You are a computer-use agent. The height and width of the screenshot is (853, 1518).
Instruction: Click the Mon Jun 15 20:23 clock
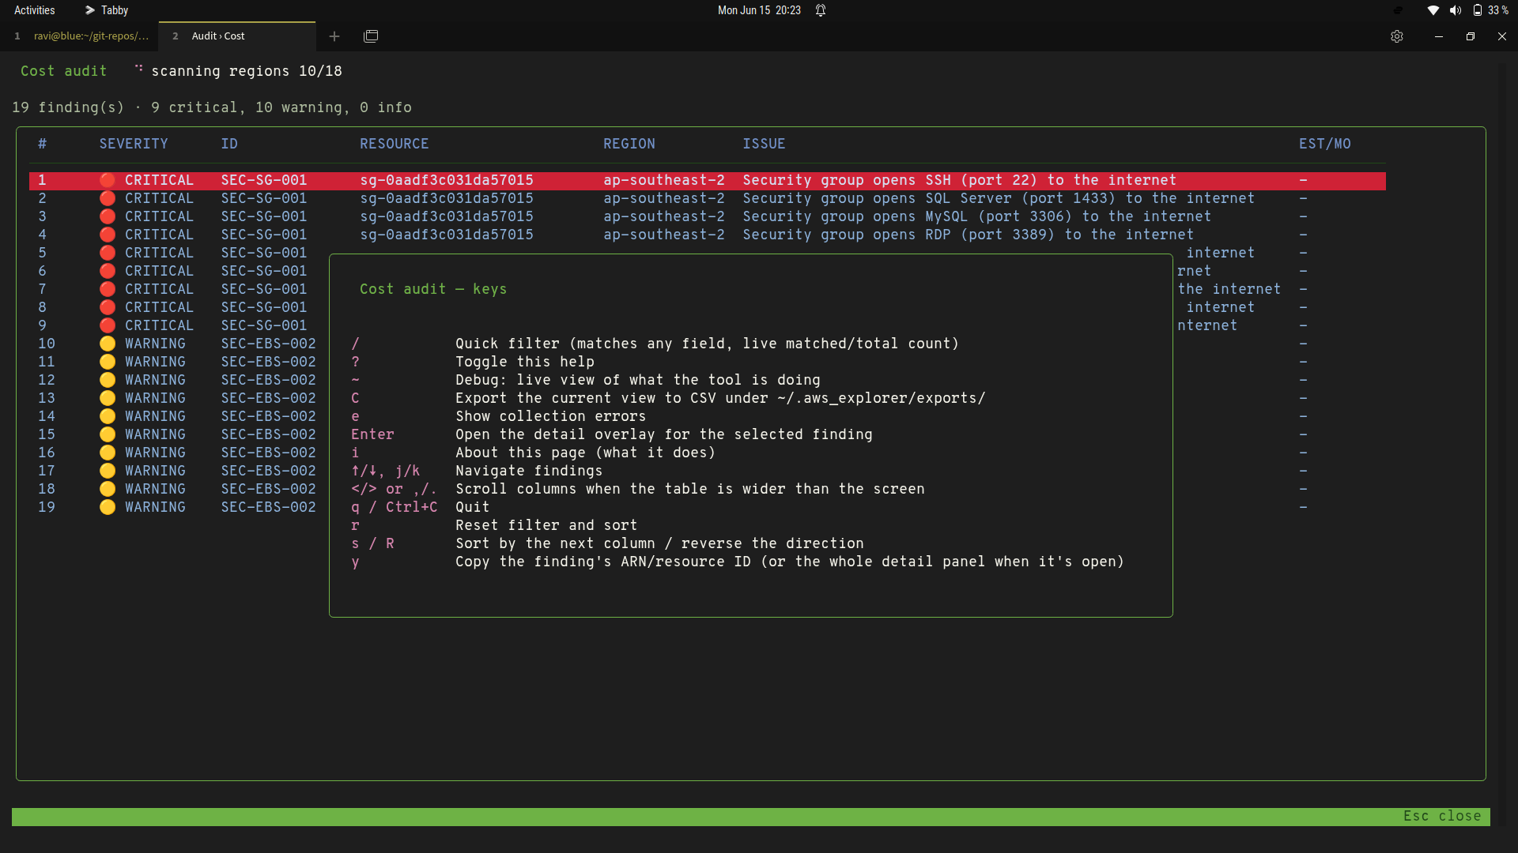click(x=759, y=10)
